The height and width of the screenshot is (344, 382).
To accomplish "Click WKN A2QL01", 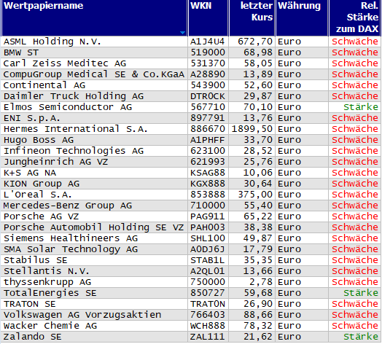I will tap(207, 271).
